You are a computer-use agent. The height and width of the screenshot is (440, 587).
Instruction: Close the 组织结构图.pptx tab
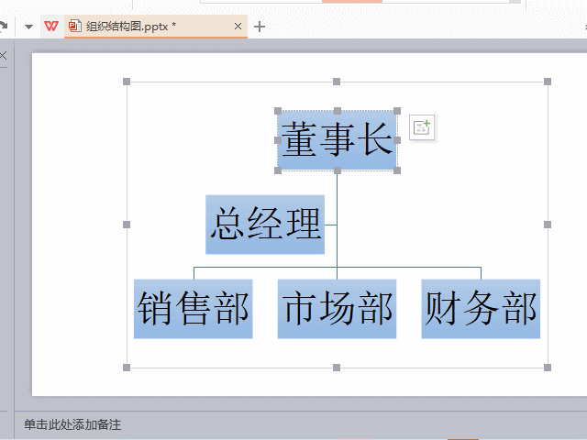[x=238, y=27]
